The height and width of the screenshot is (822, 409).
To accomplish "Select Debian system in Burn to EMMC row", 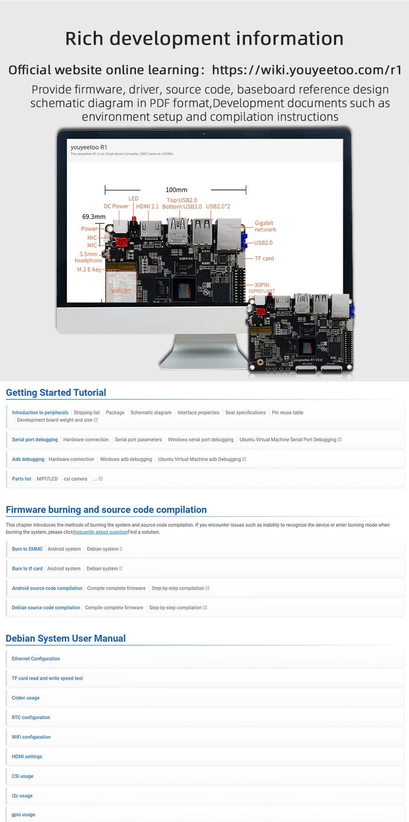I will (x=103, y=549).
